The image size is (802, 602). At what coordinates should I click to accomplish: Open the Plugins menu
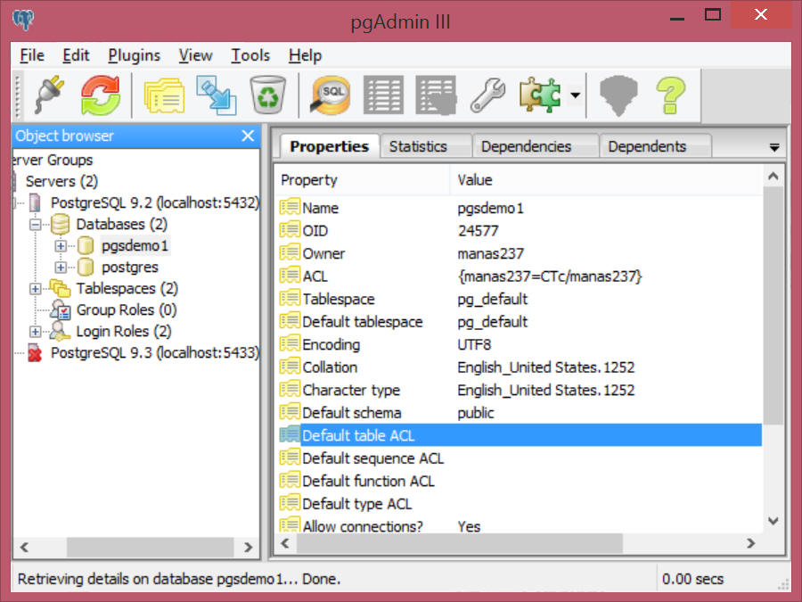tap(134, 55)
